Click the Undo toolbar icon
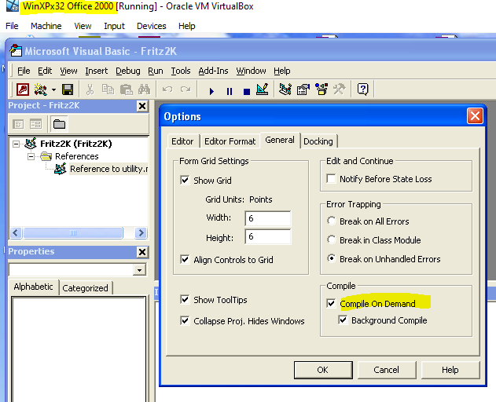 click(x=167, y=90)
